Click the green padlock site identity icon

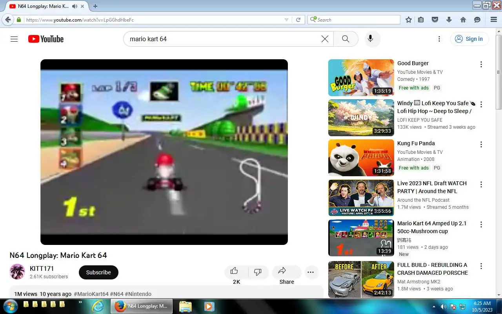[x=19, y=20]
